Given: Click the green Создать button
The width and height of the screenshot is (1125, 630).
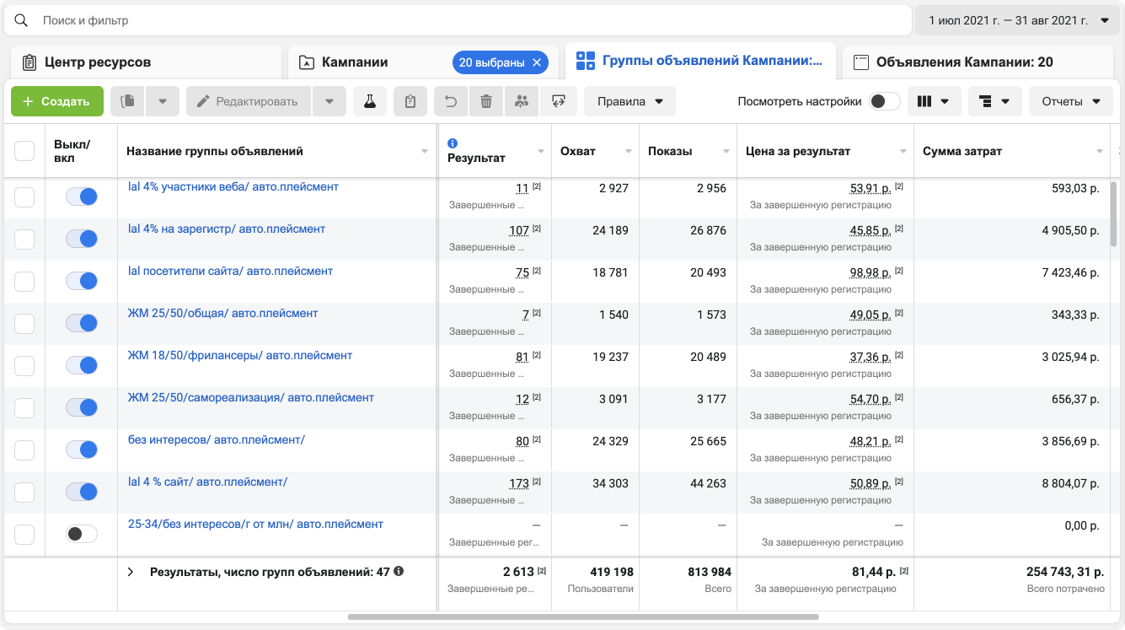Looking at the screenshot, I should pos(57,101).
